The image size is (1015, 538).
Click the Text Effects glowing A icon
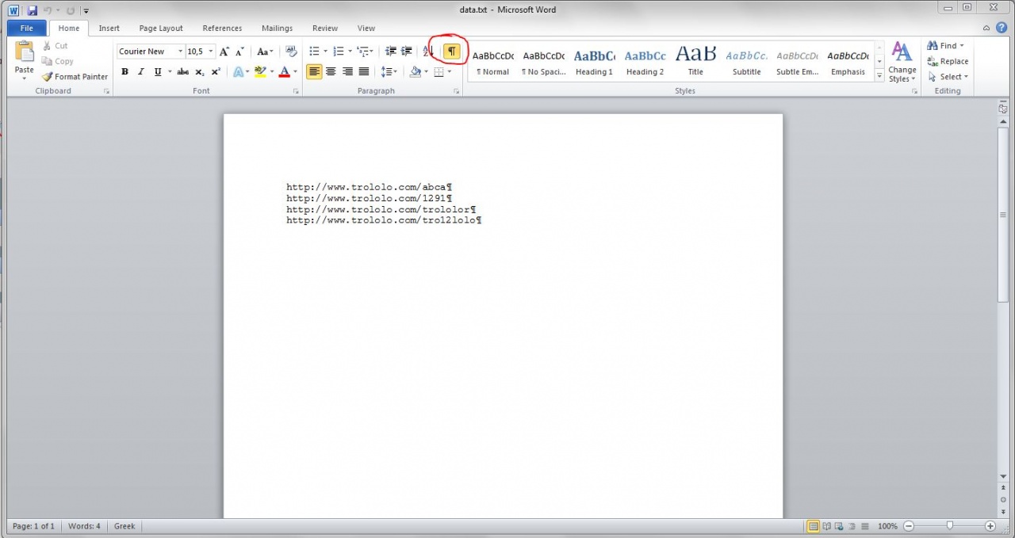(238, 72)
